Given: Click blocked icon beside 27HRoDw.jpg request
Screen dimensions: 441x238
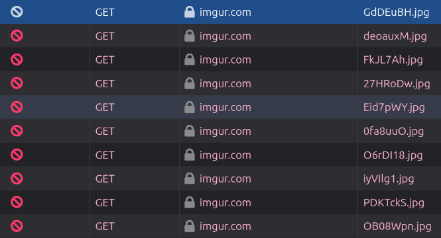Looking at the screenshot, I should coord(17,83).
